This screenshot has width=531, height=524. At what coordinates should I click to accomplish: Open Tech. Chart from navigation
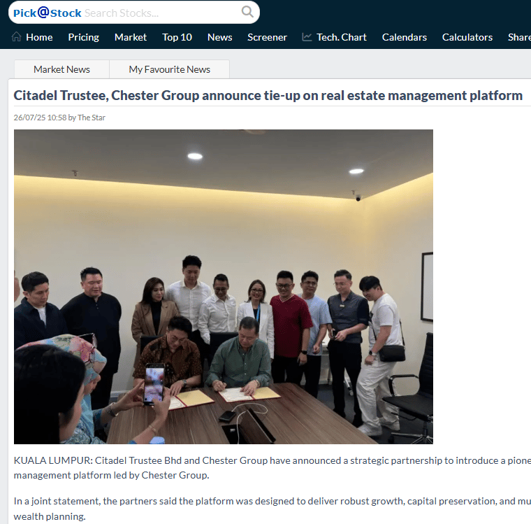coord(342,37)
